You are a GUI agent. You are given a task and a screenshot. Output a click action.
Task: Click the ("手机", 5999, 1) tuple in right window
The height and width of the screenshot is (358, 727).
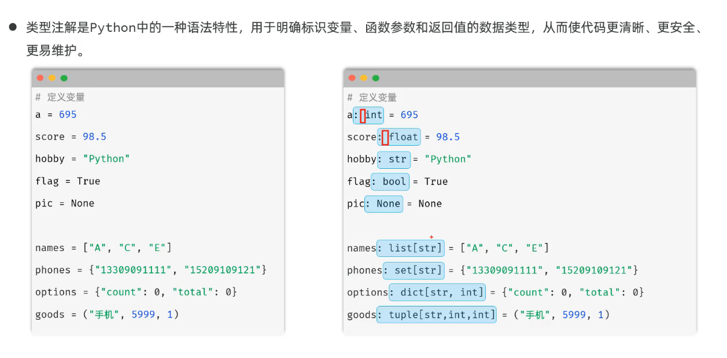pyautogui.click(x=562, y=315)
